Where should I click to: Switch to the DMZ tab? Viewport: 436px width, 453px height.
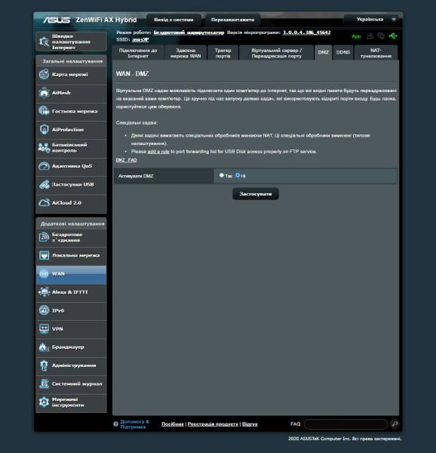point(323,53)
